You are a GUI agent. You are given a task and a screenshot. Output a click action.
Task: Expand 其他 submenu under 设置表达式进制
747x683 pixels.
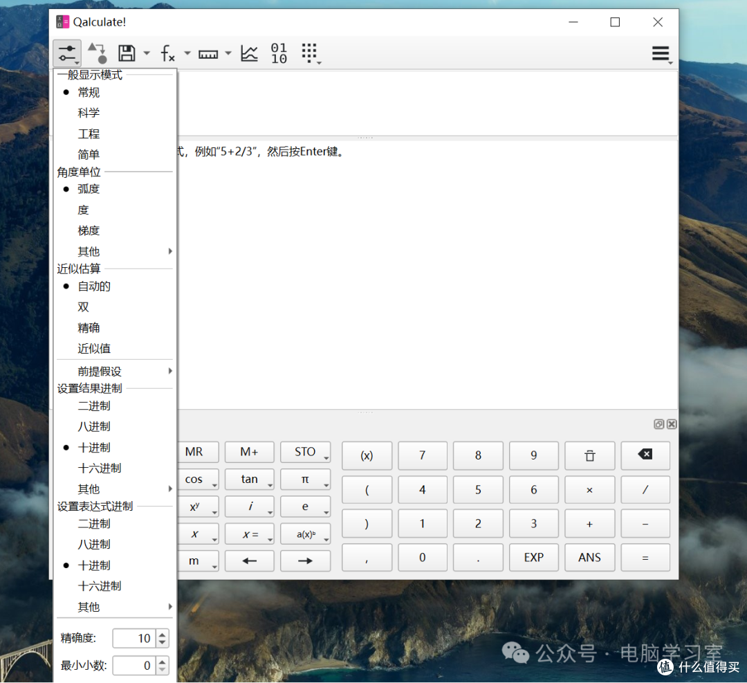point(115,607)
